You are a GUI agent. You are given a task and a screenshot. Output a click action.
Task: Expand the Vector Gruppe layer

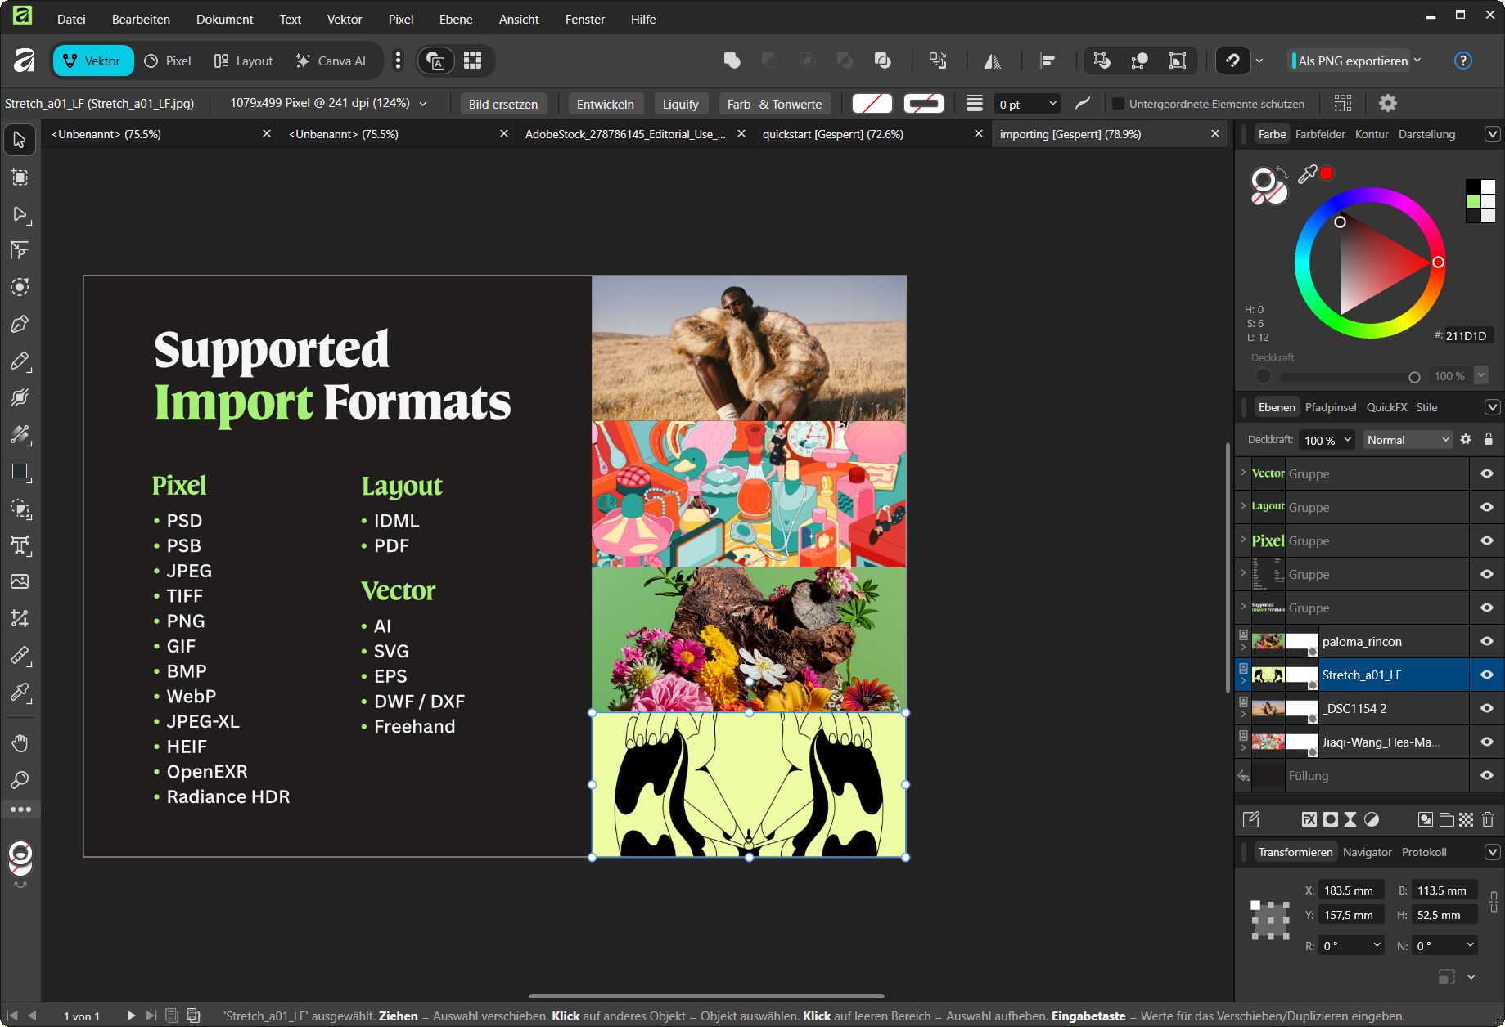pyautogui.click(x=1243, y=473)
